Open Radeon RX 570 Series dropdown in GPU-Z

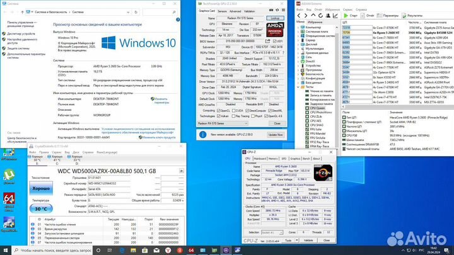(223, 123)
